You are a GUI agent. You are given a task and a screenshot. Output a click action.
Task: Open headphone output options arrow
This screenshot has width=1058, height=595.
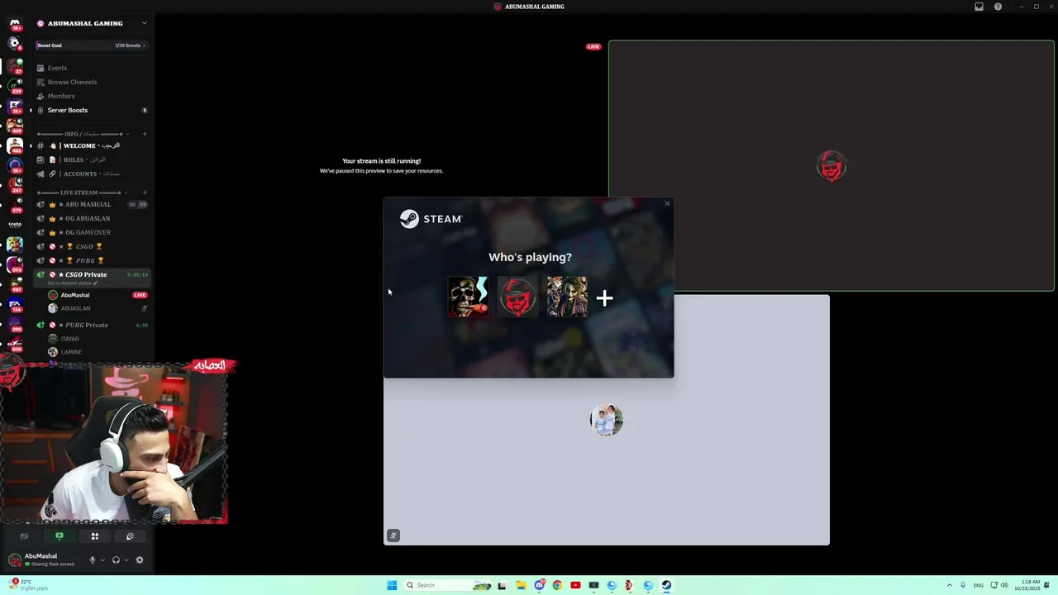(x=126, y=560)
